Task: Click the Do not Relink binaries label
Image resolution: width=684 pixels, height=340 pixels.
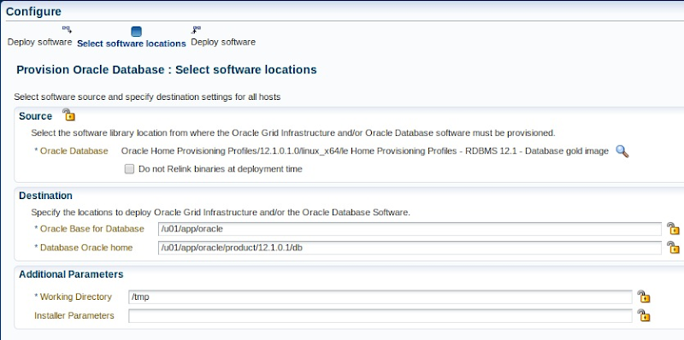Action: 221,168
